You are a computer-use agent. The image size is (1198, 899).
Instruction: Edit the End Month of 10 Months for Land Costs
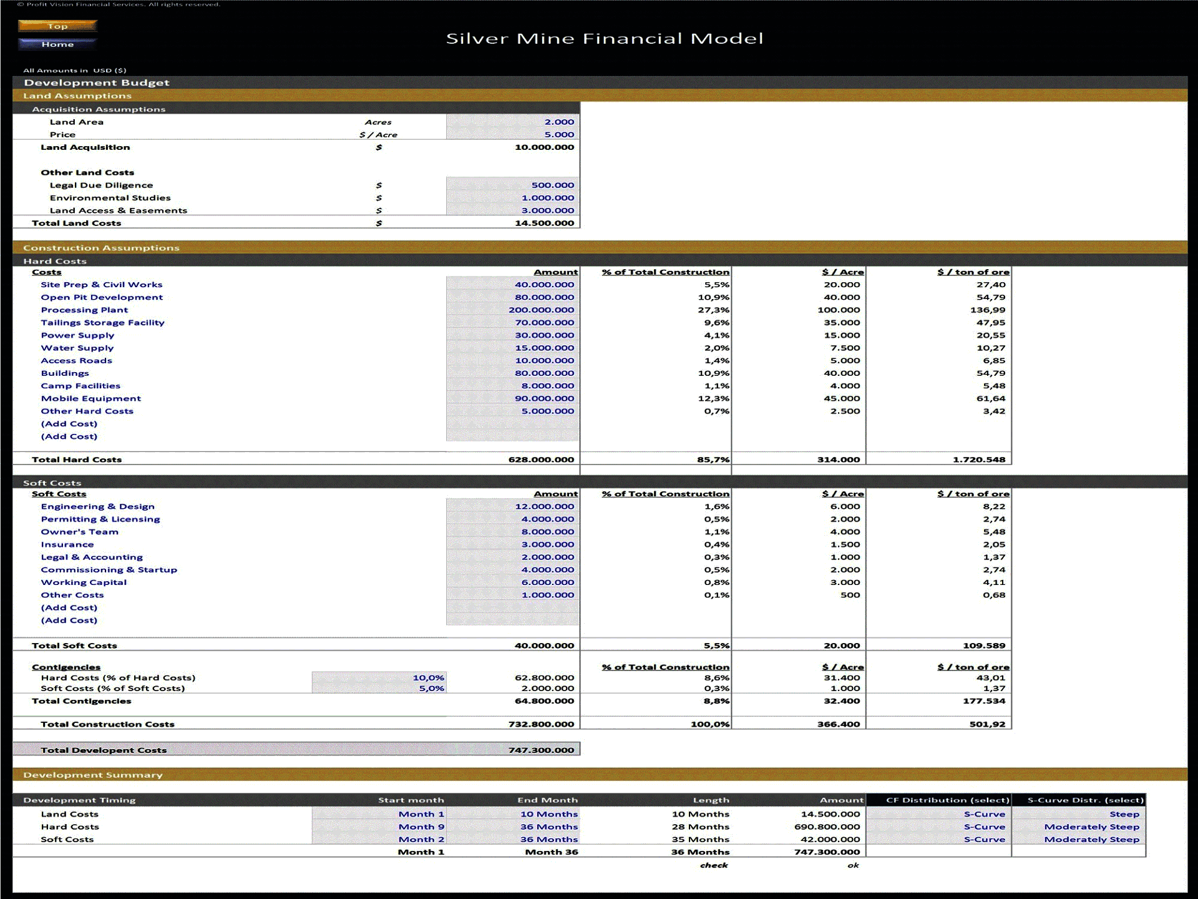(x=547, y=813)
